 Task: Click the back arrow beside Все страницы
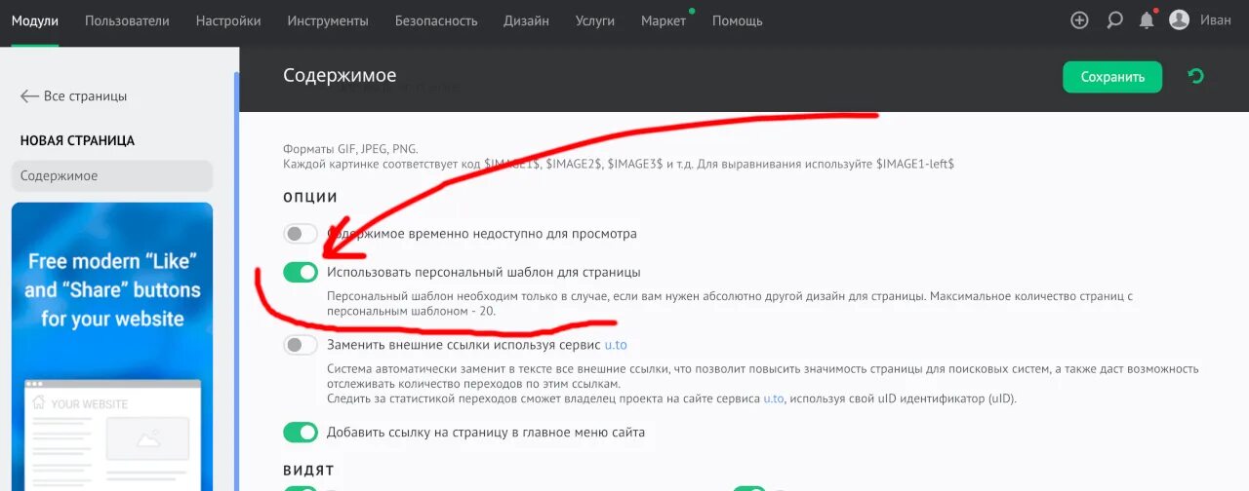(29, 96)
